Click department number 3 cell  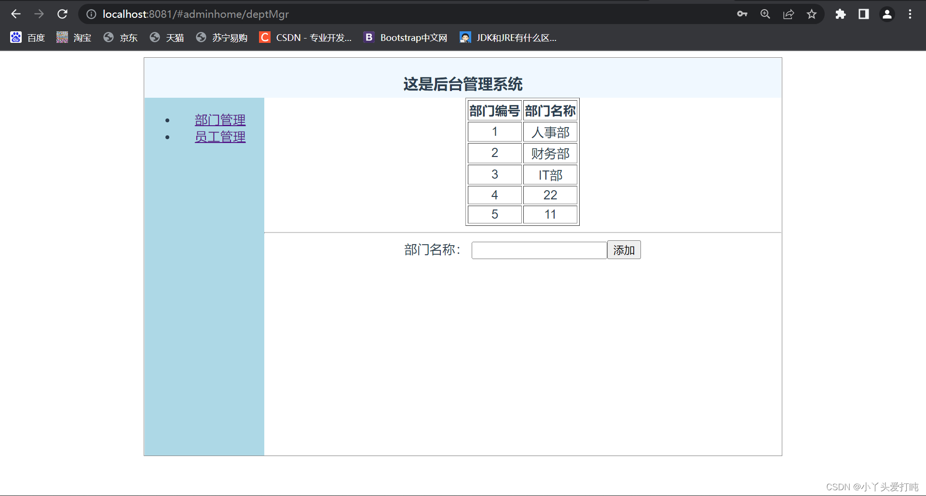(x=495, y=174)
